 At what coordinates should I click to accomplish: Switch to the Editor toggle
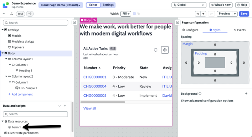tap(93, 5)
